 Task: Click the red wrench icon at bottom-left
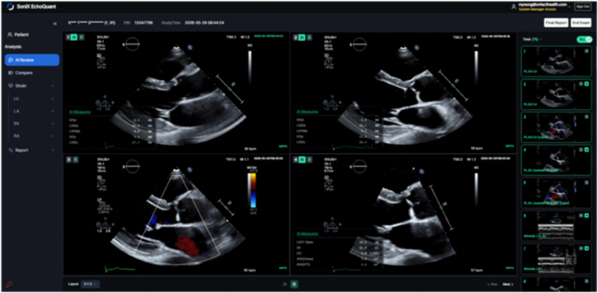10,284
